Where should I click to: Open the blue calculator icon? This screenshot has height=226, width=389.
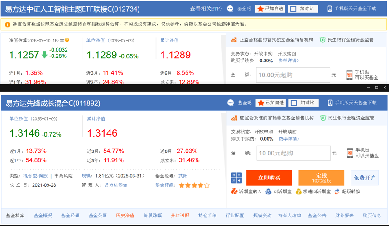coord(236,178)
